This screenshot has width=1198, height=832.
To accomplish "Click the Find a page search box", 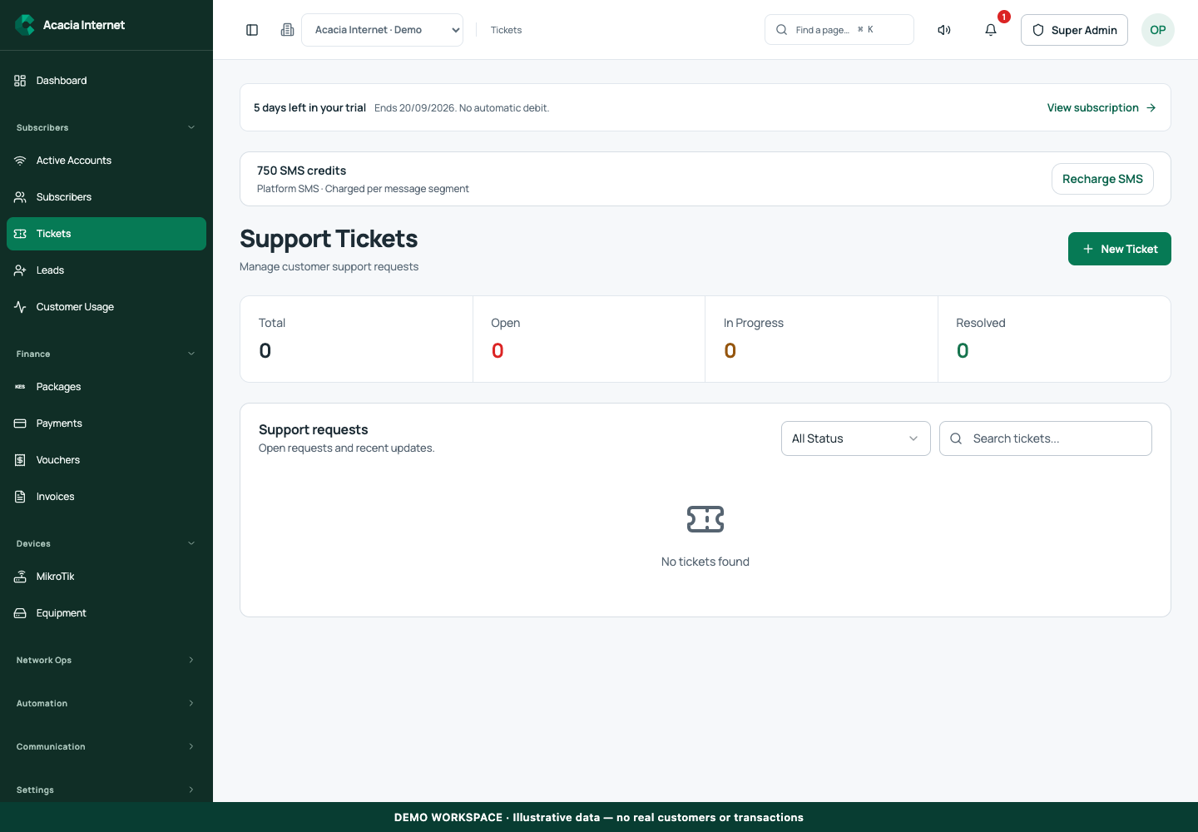I will pos(839,30).
